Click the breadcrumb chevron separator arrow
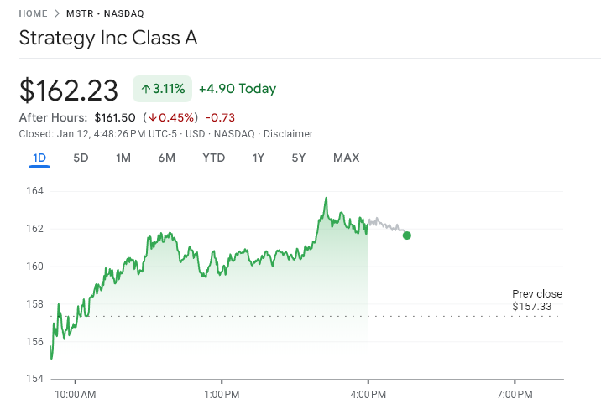This screenshot has height=414, width=601. coord(57,14)
